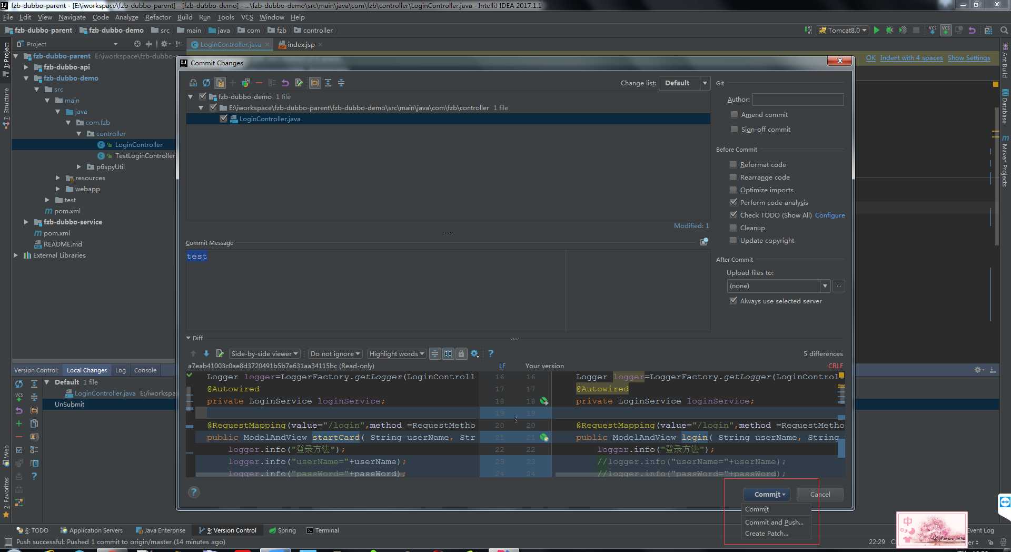Open Upload files to (none) dropdown

click(779, 286)
